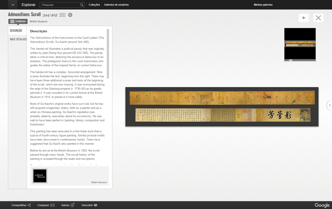This screenshot has width=332, height=209.
Task: Click the British Museum caption link
Action: tap(99, 182)
